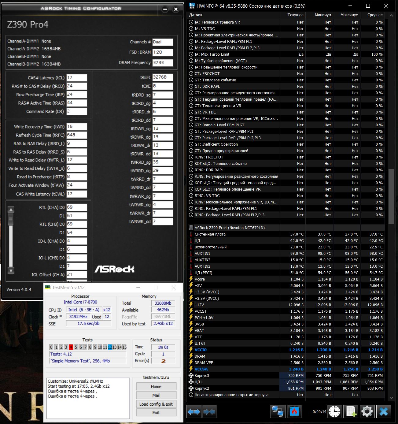Viewport: 398px width, 424px height.
Task: Select the "ASRock Z390 Pro4 (Nuvoton NCT6791D)" sensor group row
Action: 286,228
